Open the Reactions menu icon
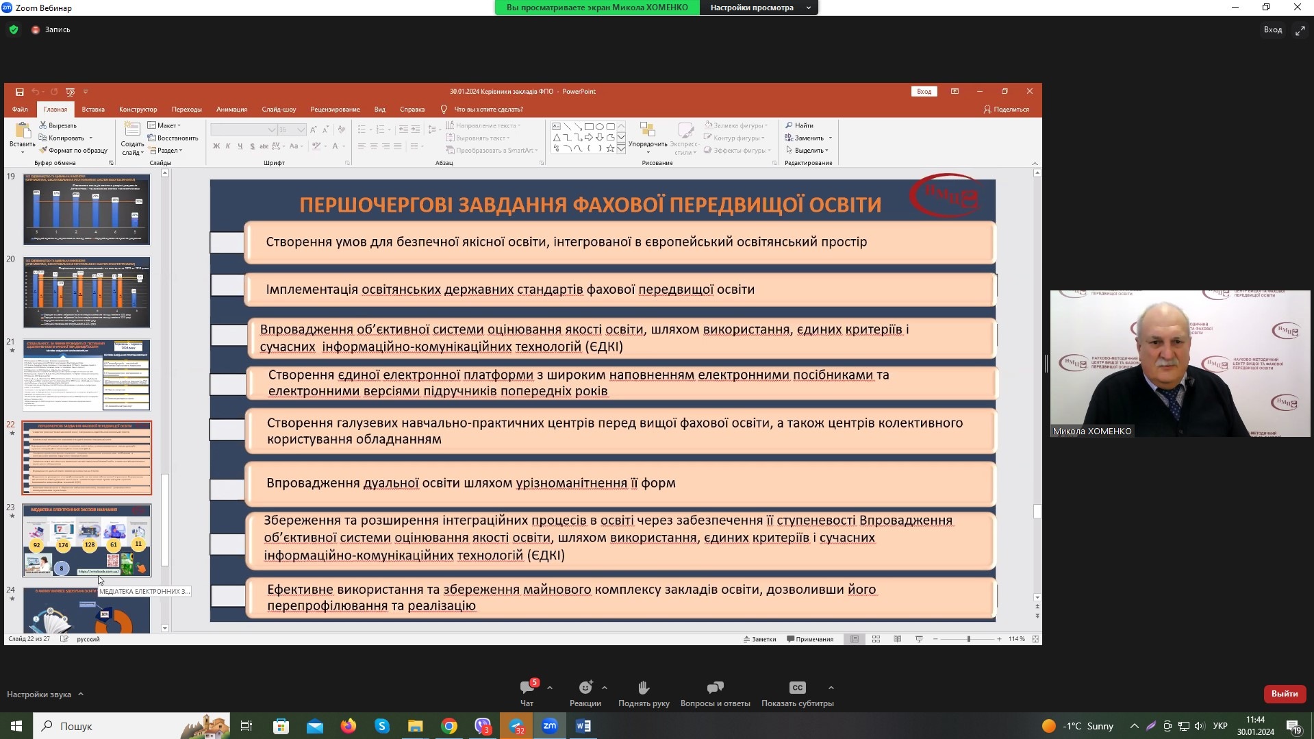Viewport: 1314px width, 739px height. tap(585, 688)
